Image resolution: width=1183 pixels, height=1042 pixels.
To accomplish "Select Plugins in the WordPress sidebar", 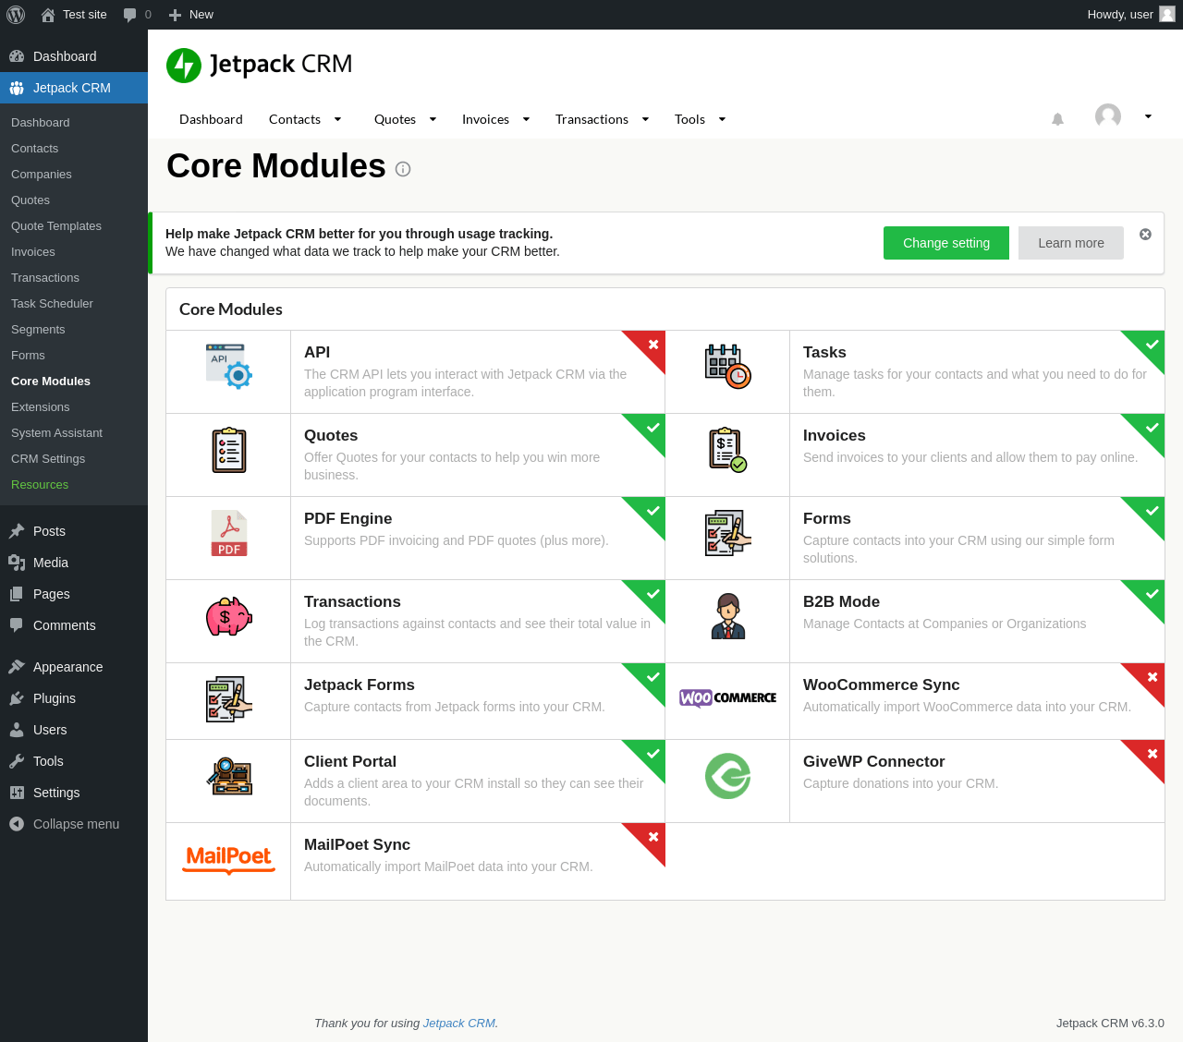I will click(55, 698).
